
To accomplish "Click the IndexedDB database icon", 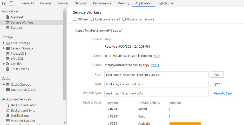I will [8, 54].
